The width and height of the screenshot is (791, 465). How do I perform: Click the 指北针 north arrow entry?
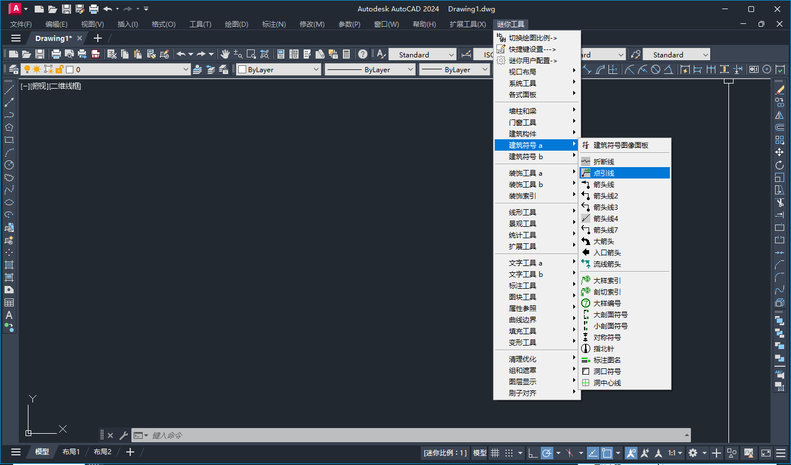pos(603,348)
